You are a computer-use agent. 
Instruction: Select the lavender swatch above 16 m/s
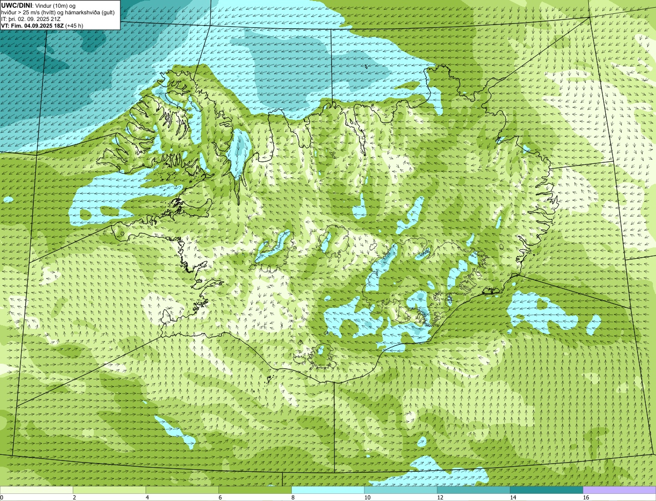click(x=620, y=490)
